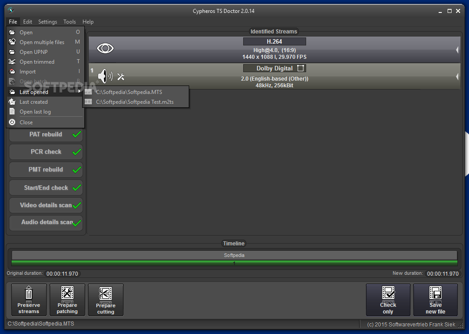Click the Open UPNP folder icon
The image size is (469, 334).
(12, 52)
